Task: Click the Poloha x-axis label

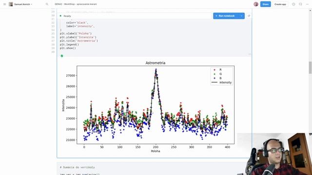Action: point(156,151)
